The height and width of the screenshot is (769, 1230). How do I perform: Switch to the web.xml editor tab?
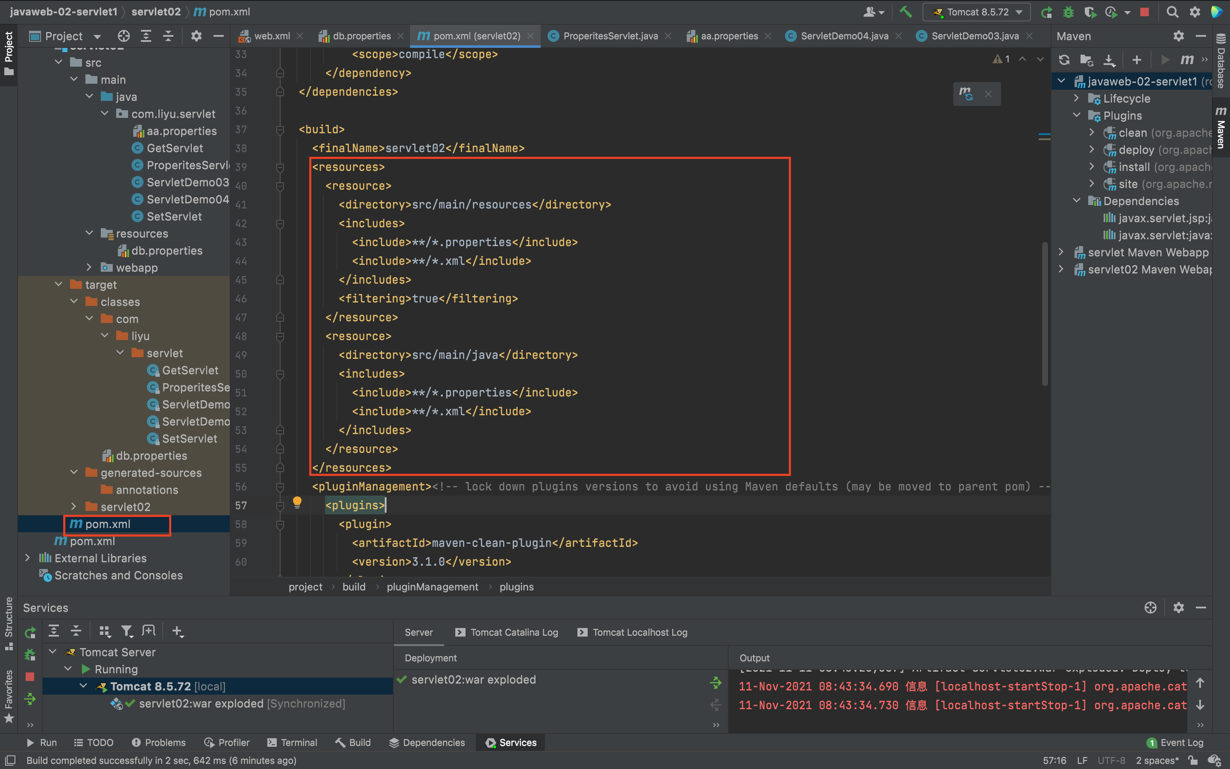tap(272, 36)
